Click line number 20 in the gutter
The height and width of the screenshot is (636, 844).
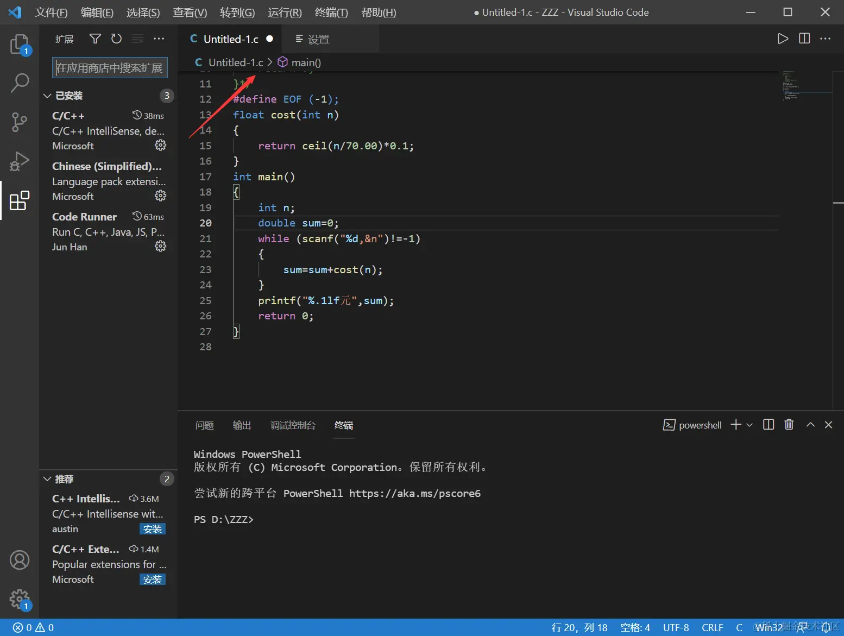pyautogui.click(x=205, y=223)
